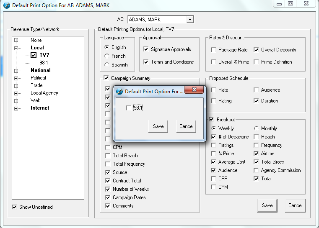This screenshot has width=319, height=228.
Task: Click Save in the small popup dialog
Action: 158,126
